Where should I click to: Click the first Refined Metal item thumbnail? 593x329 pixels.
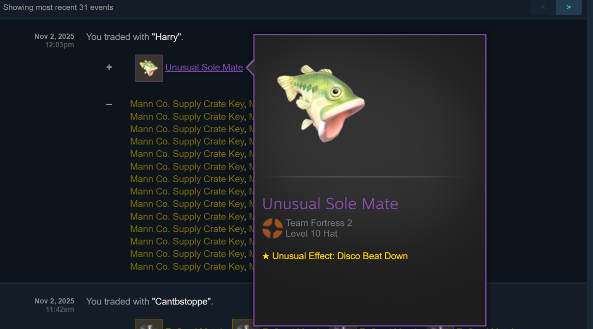[149, 324]
